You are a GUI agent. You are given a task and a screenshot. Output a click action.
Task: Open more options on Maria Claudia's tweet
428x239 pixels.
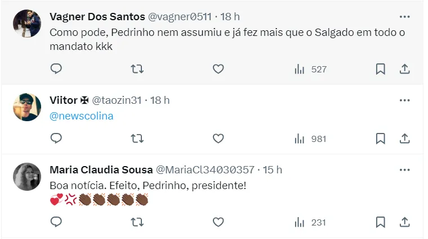click(404, 169)
